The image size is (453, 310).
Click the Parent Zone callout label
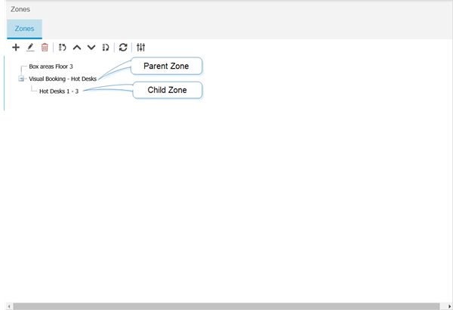(166, 67)
